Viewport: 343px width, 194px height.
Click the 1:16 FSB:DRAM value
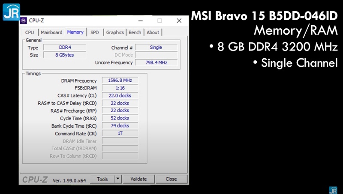120,88
